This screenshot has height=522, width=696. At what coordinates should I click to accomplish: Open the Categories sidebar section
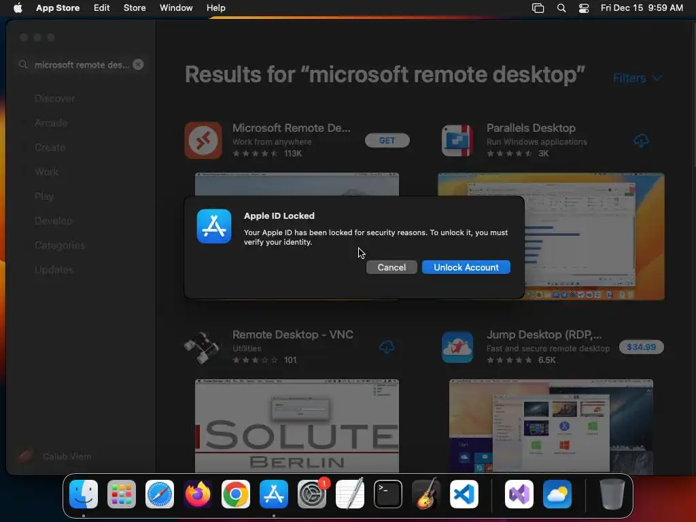click(60, 245)
